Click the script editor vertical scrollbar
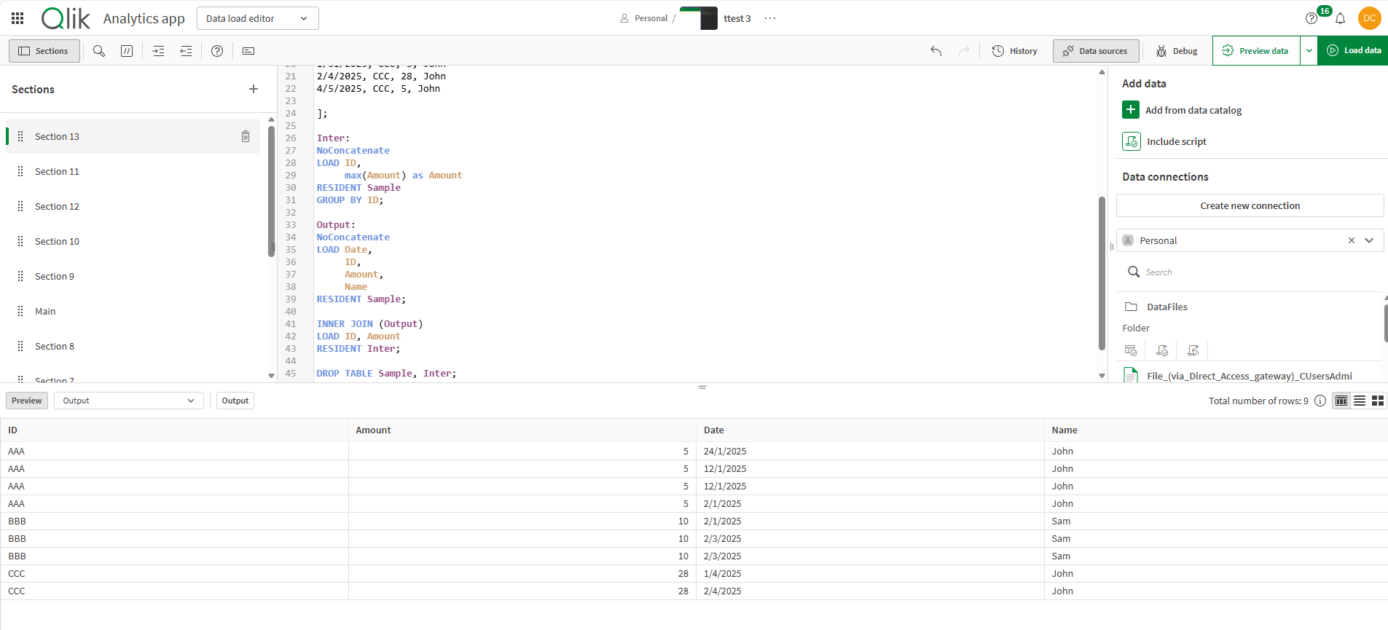The width and height of the screenshot is (1388, 630). (1102, 273)
